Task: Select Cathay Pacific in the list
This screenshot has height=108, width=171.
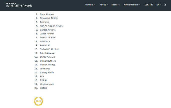Action: pos(47,73)
